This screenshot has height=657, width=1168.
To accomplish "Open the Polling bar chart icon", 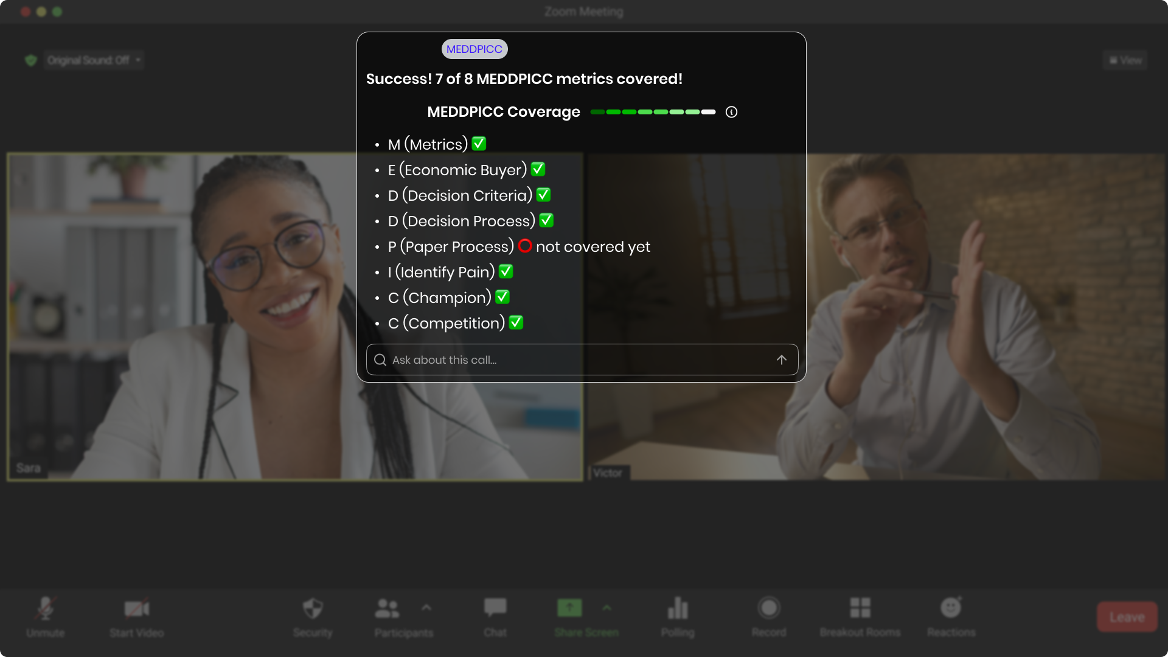I will click(678, 608).
